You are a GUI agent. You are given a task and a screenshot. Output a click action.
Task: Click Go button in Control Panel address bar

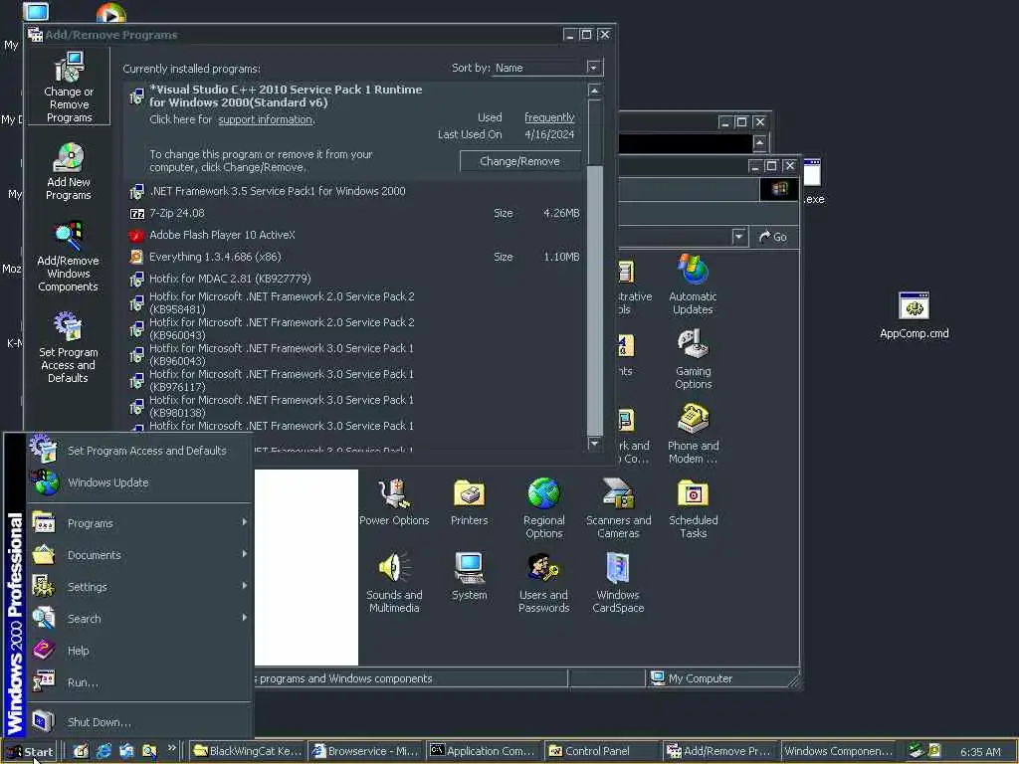773,237
